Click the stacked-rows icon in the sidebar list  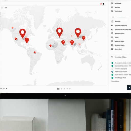[112, 41]
